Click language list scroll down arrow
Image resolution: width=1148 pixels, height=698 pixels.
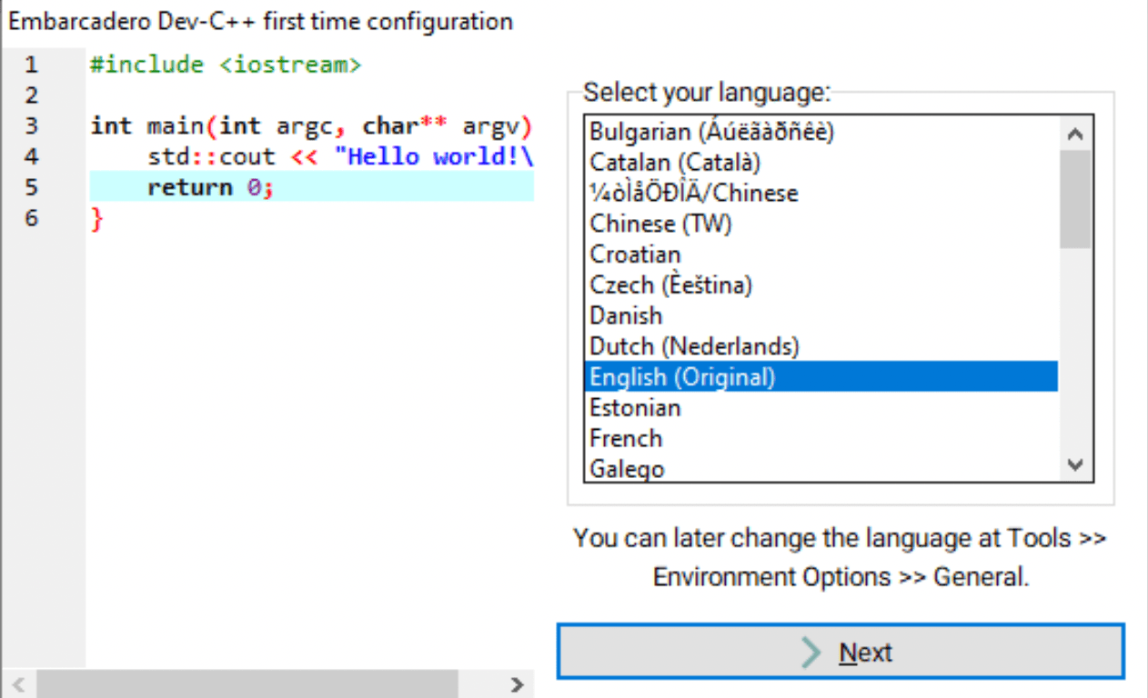click(1075, 464)
